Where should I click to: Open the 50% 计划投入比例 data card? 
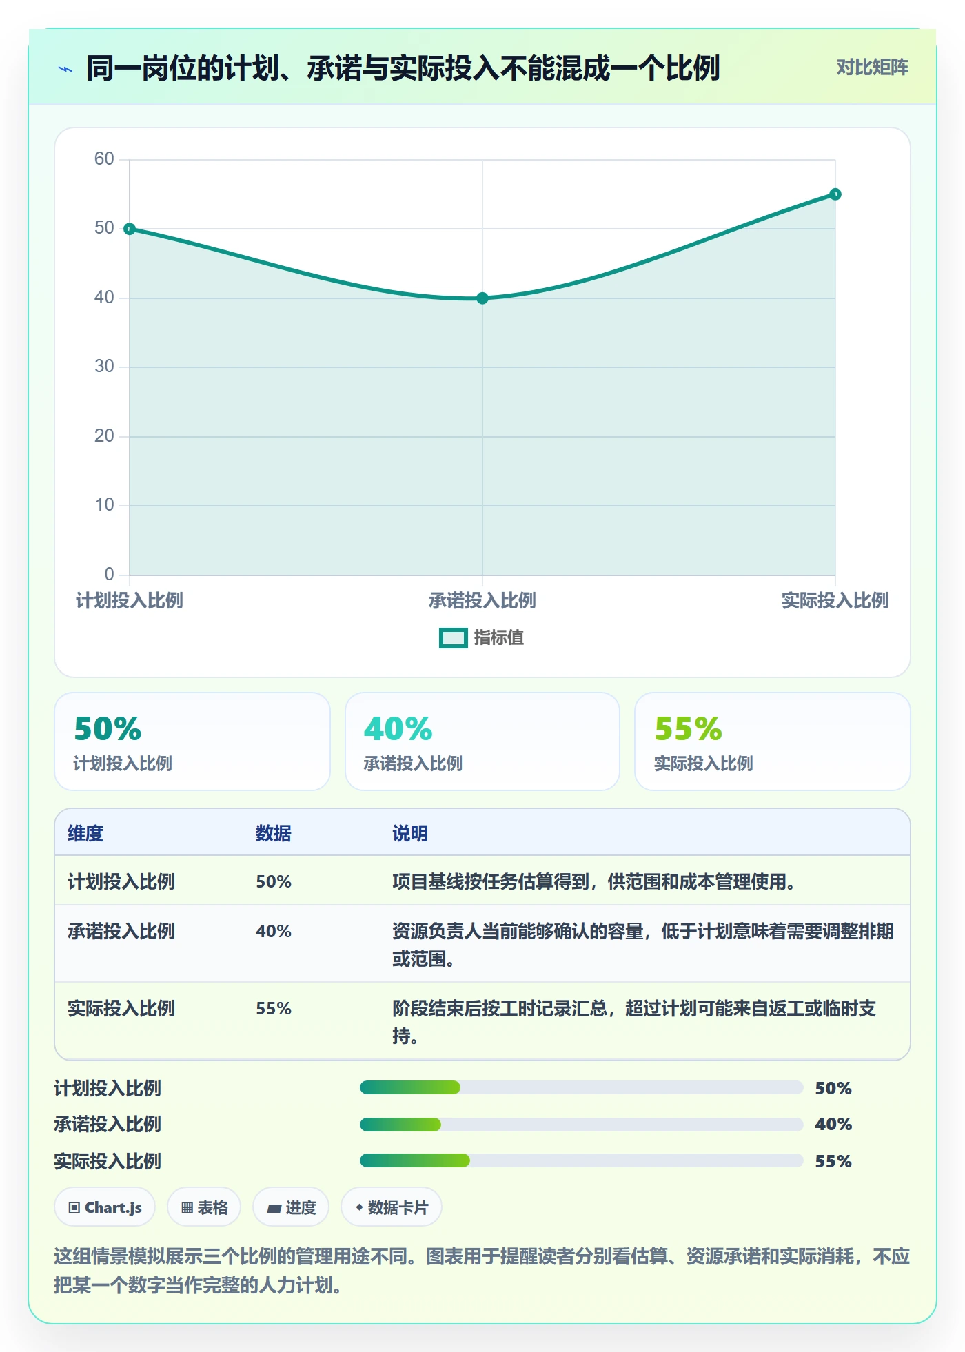(192, 741)
